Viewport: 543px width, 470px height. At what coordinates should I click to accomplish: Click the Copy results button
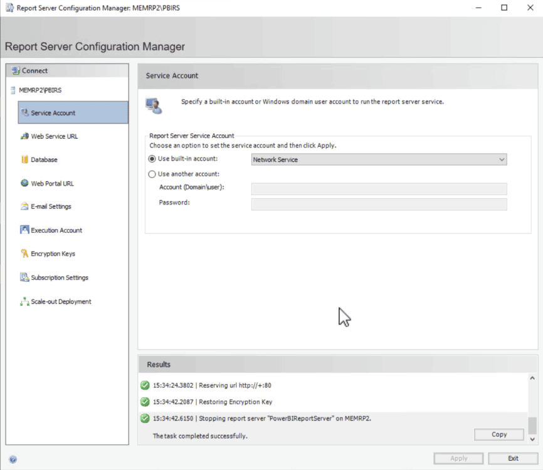(498, 434)
